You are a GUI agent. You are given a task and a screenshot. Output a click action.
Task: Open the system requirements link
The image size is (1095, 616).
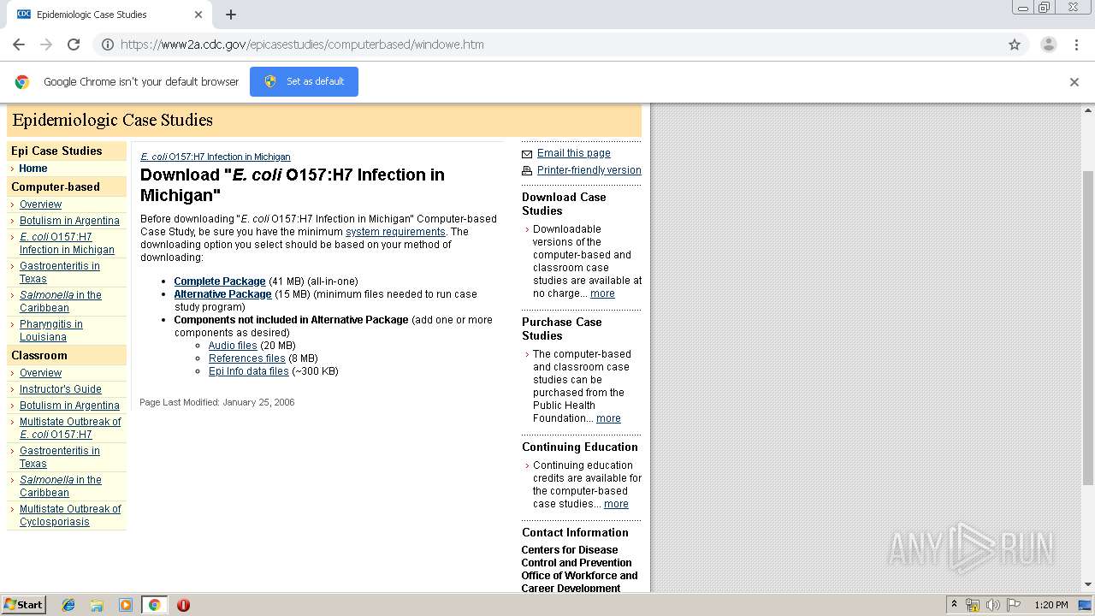coord(395,232)
